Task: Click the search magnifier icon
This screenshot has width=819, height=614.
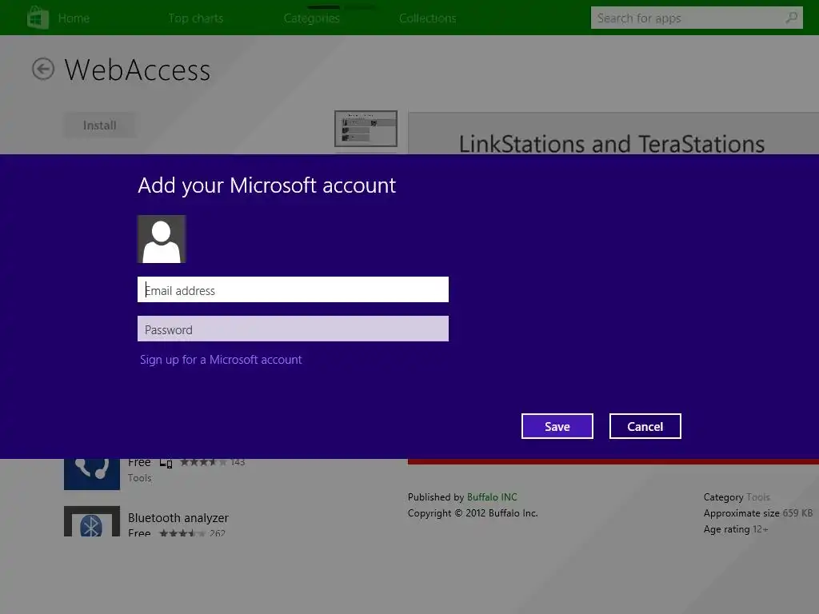Action: (792, 18)
